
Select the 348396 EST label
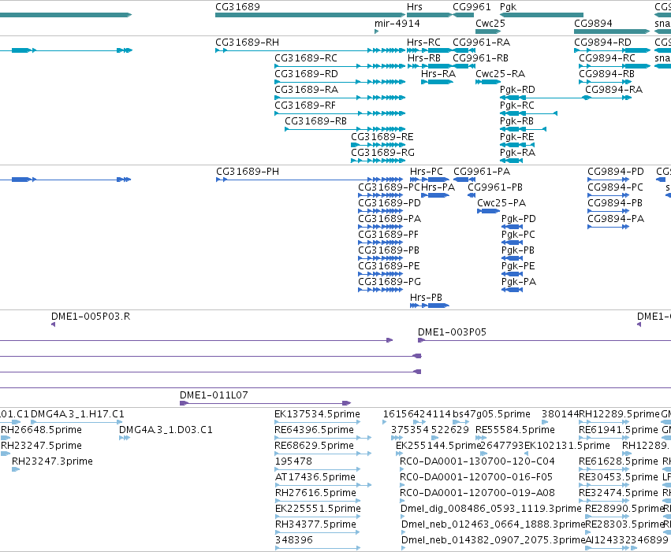(x=293, y=540)
